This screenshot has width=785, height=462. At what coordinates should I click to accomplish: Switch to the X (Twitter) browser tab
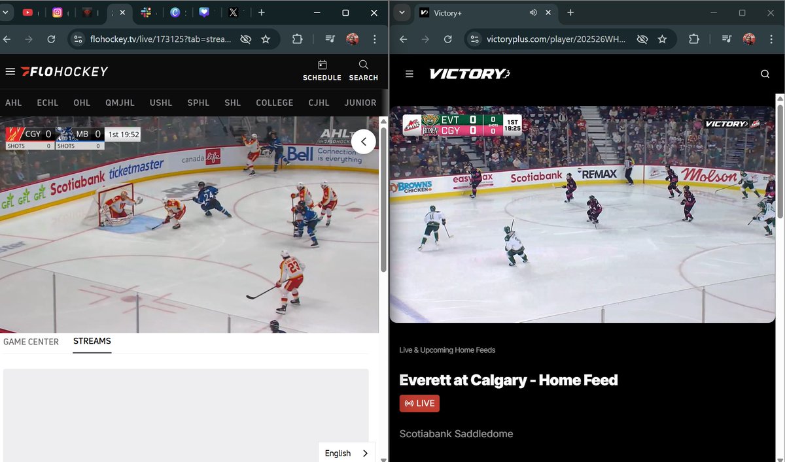[234, 12]
